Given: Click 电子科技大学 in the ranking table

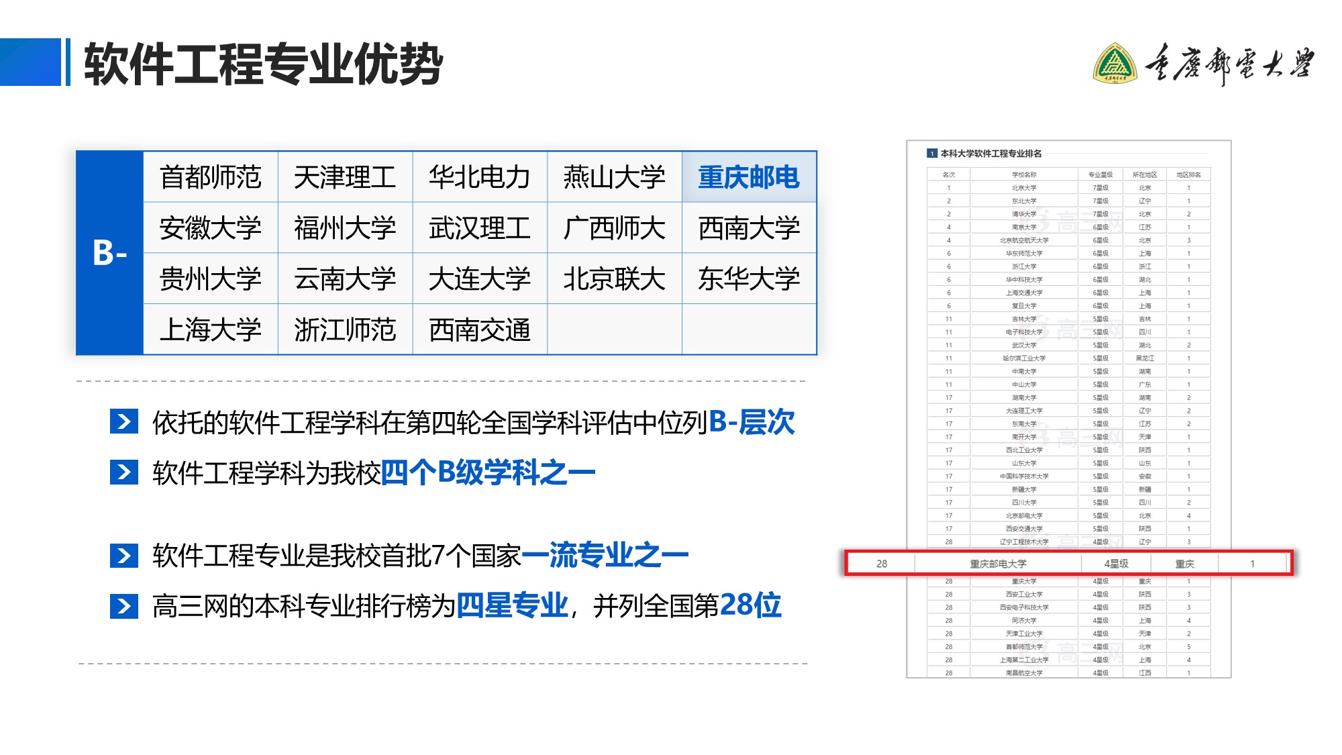Looking at the screenshot, I should 1024,332.
